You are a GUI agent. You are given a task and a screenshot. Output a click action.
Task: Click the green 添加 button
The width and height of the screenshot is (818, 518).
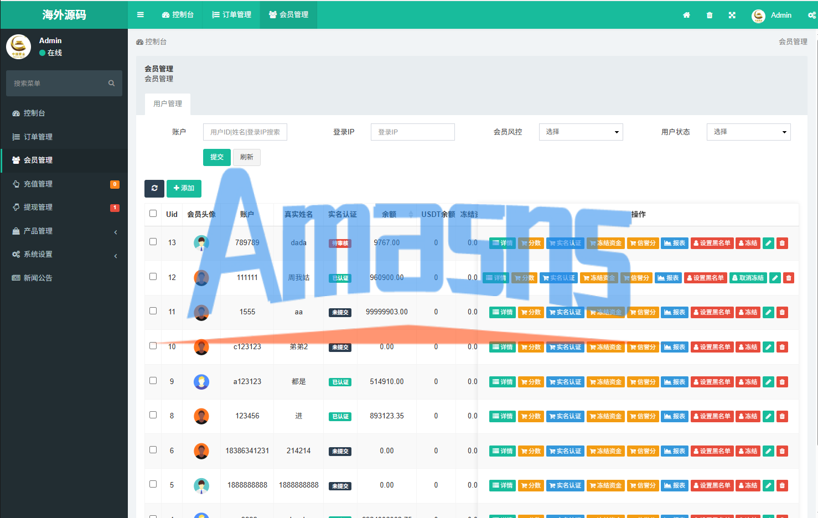click(184, 188)
